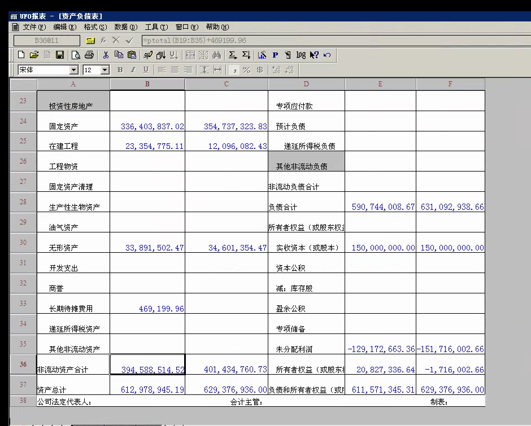531x426 pixels.
Task: Open the 窗口 menu
Action: coord(186,27)
